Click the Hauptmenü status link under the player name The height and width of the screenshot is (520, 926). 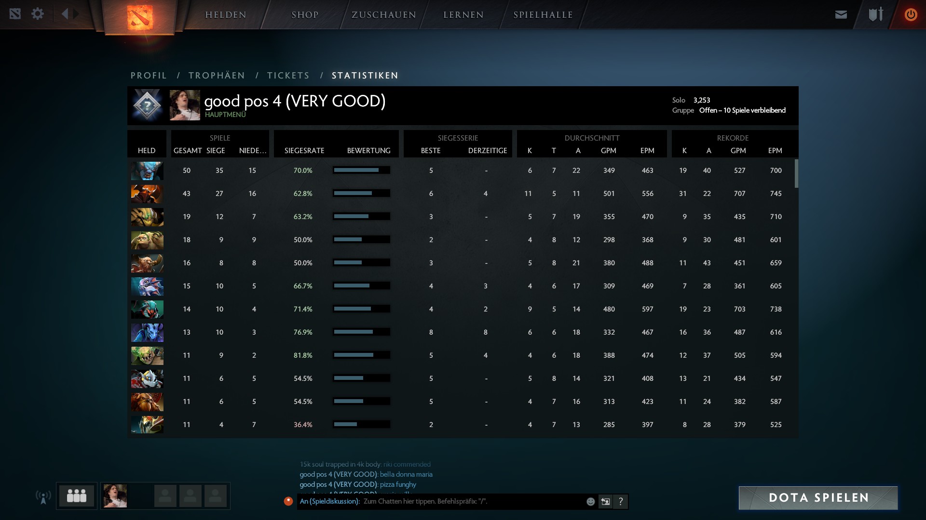coord(225,115)
